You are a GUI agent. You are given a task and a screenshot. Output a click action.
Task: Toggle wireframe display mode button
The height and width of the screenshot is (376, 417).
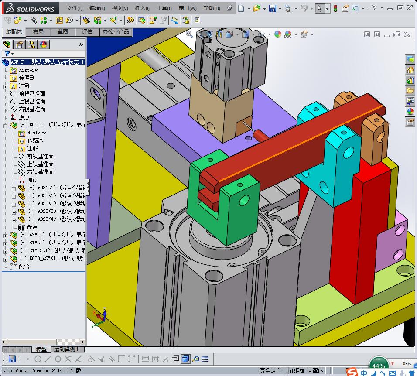175,359
